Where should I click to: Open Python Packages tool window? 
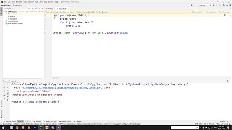coord(50,122)
